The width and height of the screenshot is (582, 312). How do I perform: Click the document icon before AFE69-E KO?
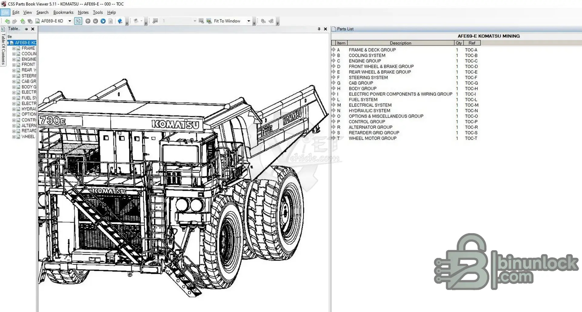(x=38, y=21)
